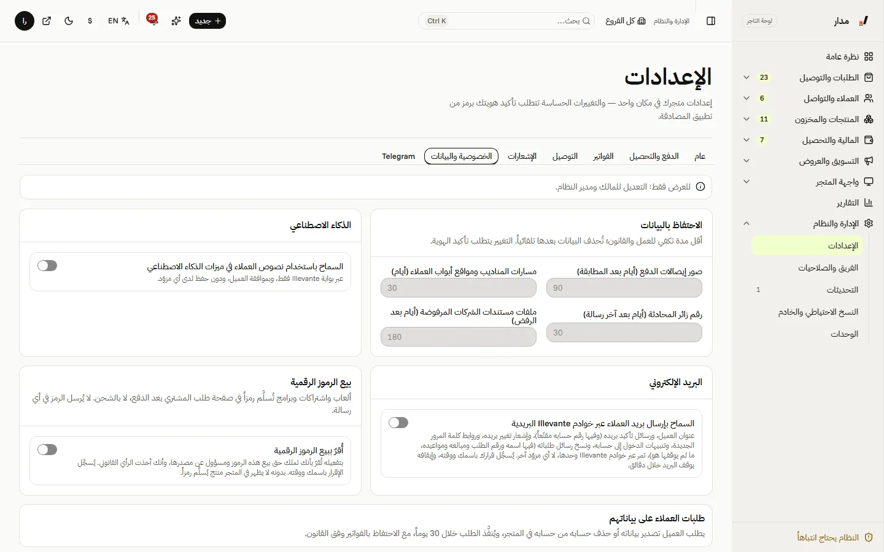This screenshot has width=884, height=552.
Task: Click the التسويق والعروض megaphone icon
Action: pyautogui.click(x=869, y=161)
